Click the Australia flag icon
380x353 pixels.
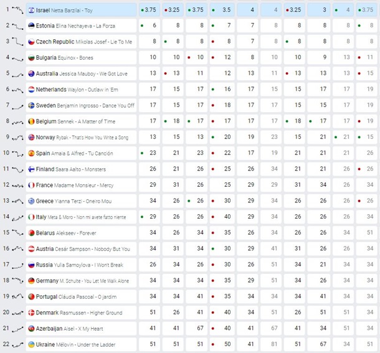pyautogui.click(x=31, y=73)
